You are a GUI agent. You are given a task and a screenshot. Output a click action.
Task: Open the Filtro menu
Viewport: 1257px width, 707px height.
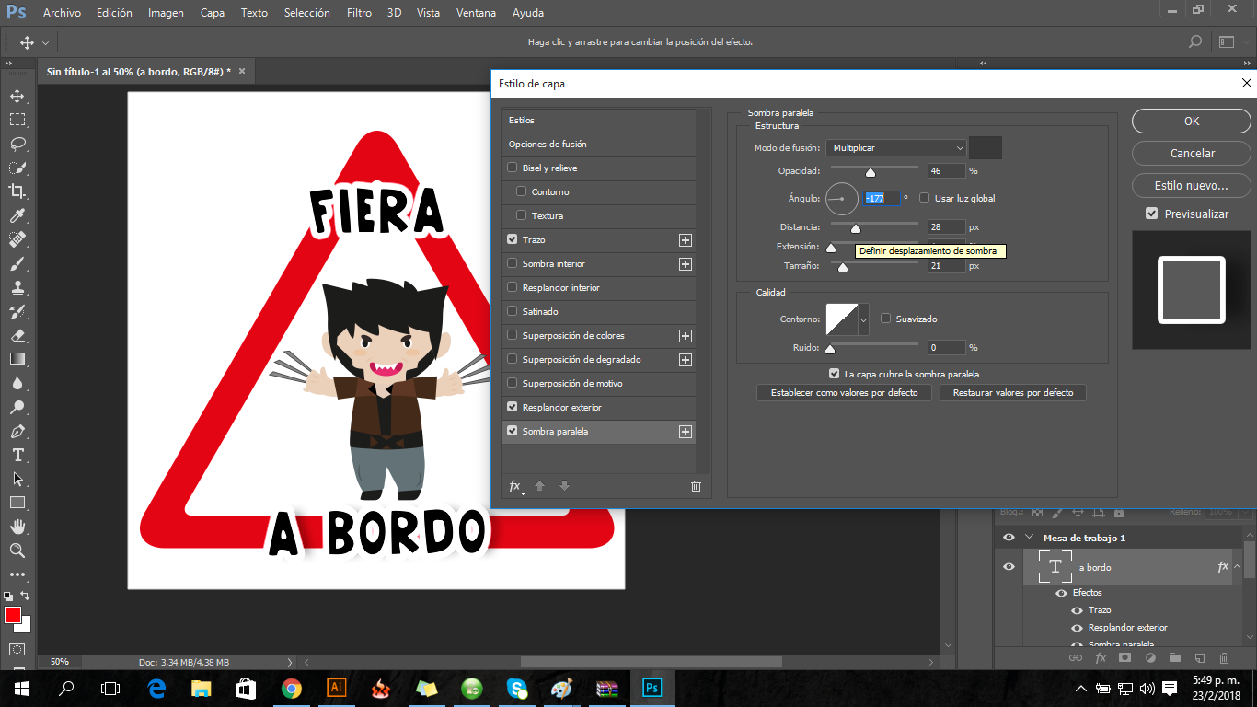[360, 13]
